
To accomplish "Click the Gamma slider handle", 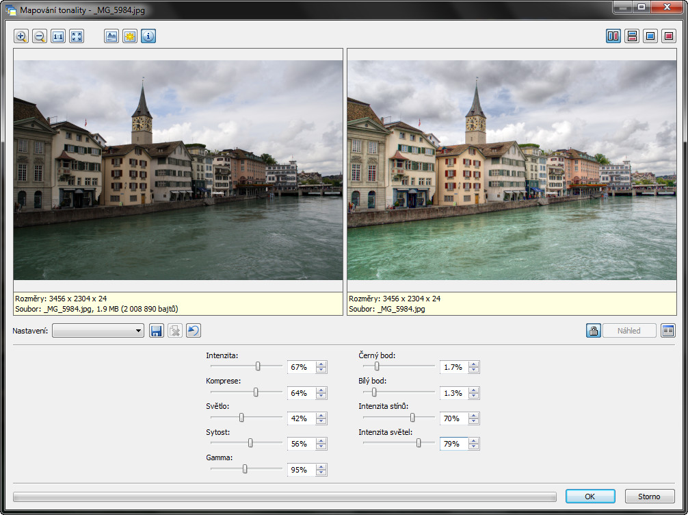I will coord(245,469).
